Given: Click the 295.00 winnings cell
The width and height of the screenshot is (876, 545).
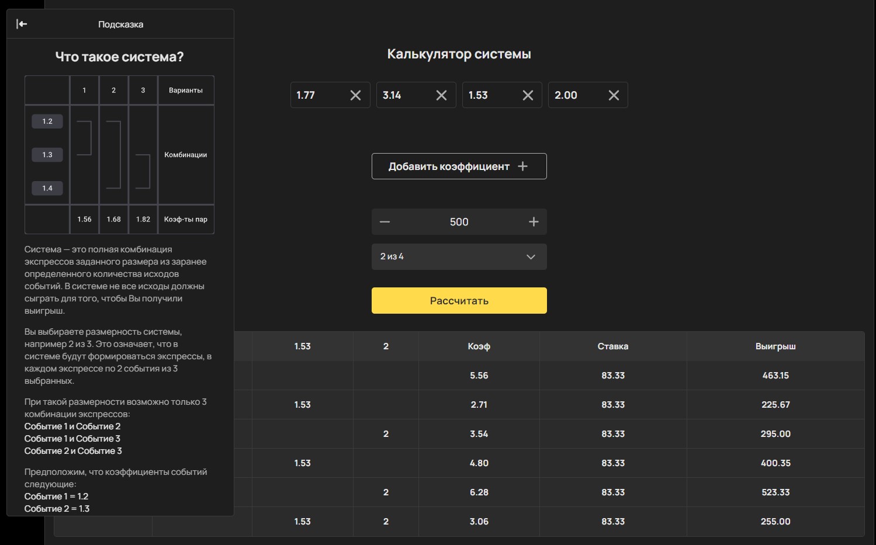Looking at the screenshot, I should pyautogui.click(x=775, y=434).
